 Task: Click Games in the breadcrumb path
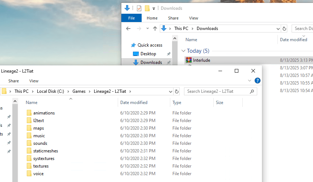(x=79, y=91)
